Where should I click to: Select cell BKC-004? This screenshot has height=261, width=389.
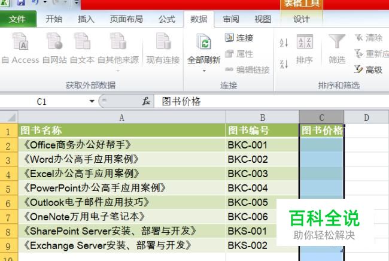263,188
